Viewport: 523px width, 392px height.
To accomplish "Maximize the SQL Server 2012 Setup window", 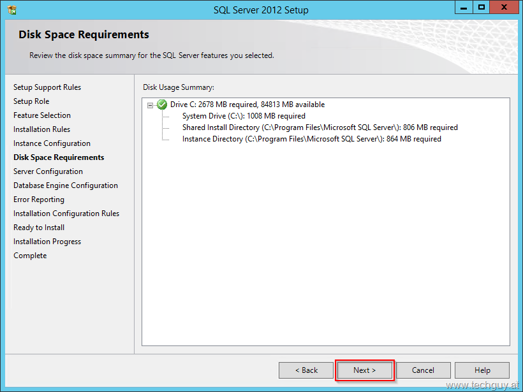I will coord(482,8).
